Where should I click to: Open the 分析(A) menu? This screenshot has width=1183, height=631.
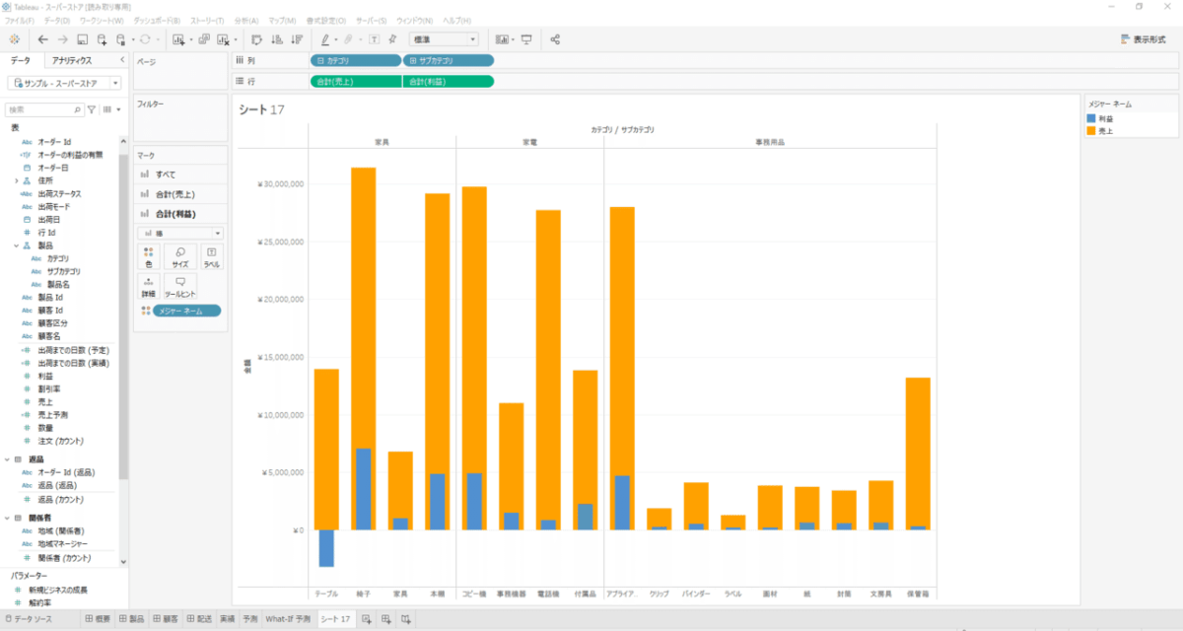[x=245, y=20]
